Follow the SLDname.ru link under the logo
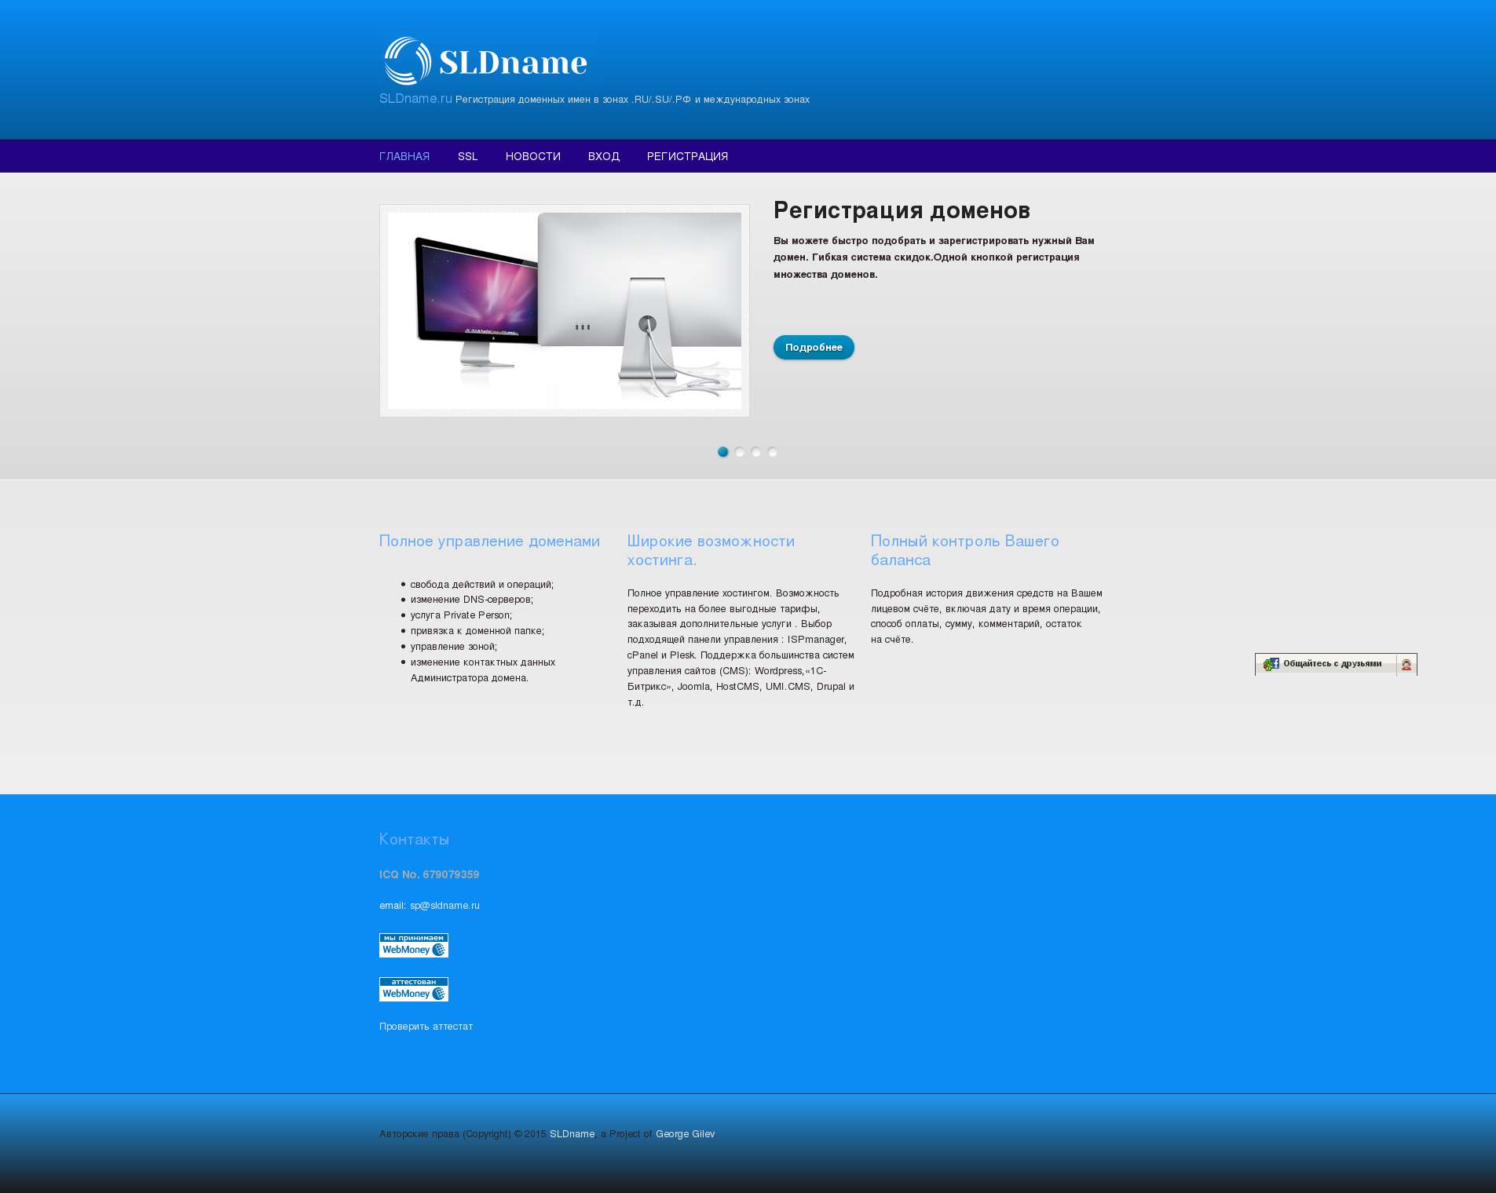Viewport: 1496px width, 1193px height. tap(415, 98)
